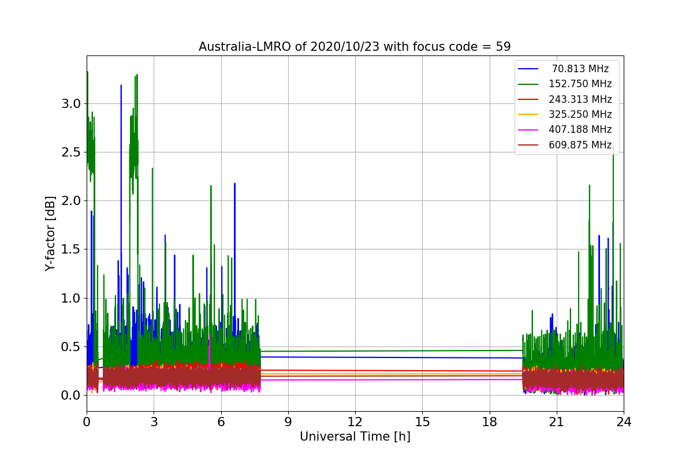
Task: Select the 152.750 MHz legend label
Action: click(x=580, y=84)
